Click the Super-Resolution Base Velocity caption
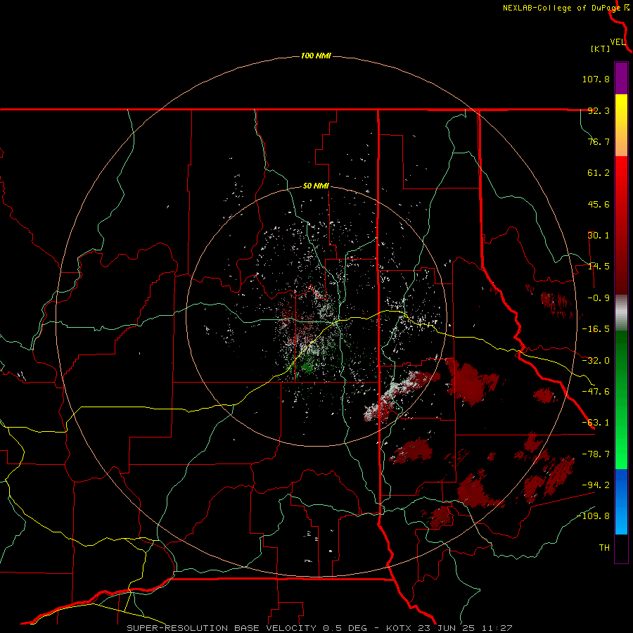633x633 pixels. pos(319,628)
